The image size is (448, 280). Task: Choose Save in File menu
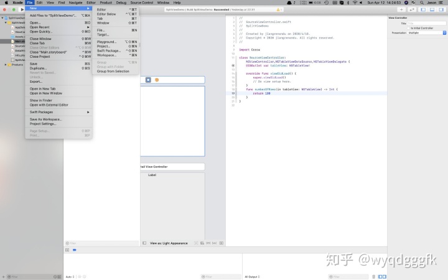[58, 63]
